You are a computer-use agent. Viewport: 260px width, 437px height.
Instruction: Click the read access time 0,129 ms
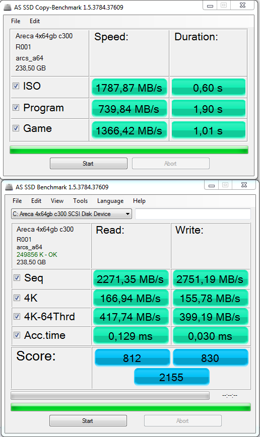131,336
